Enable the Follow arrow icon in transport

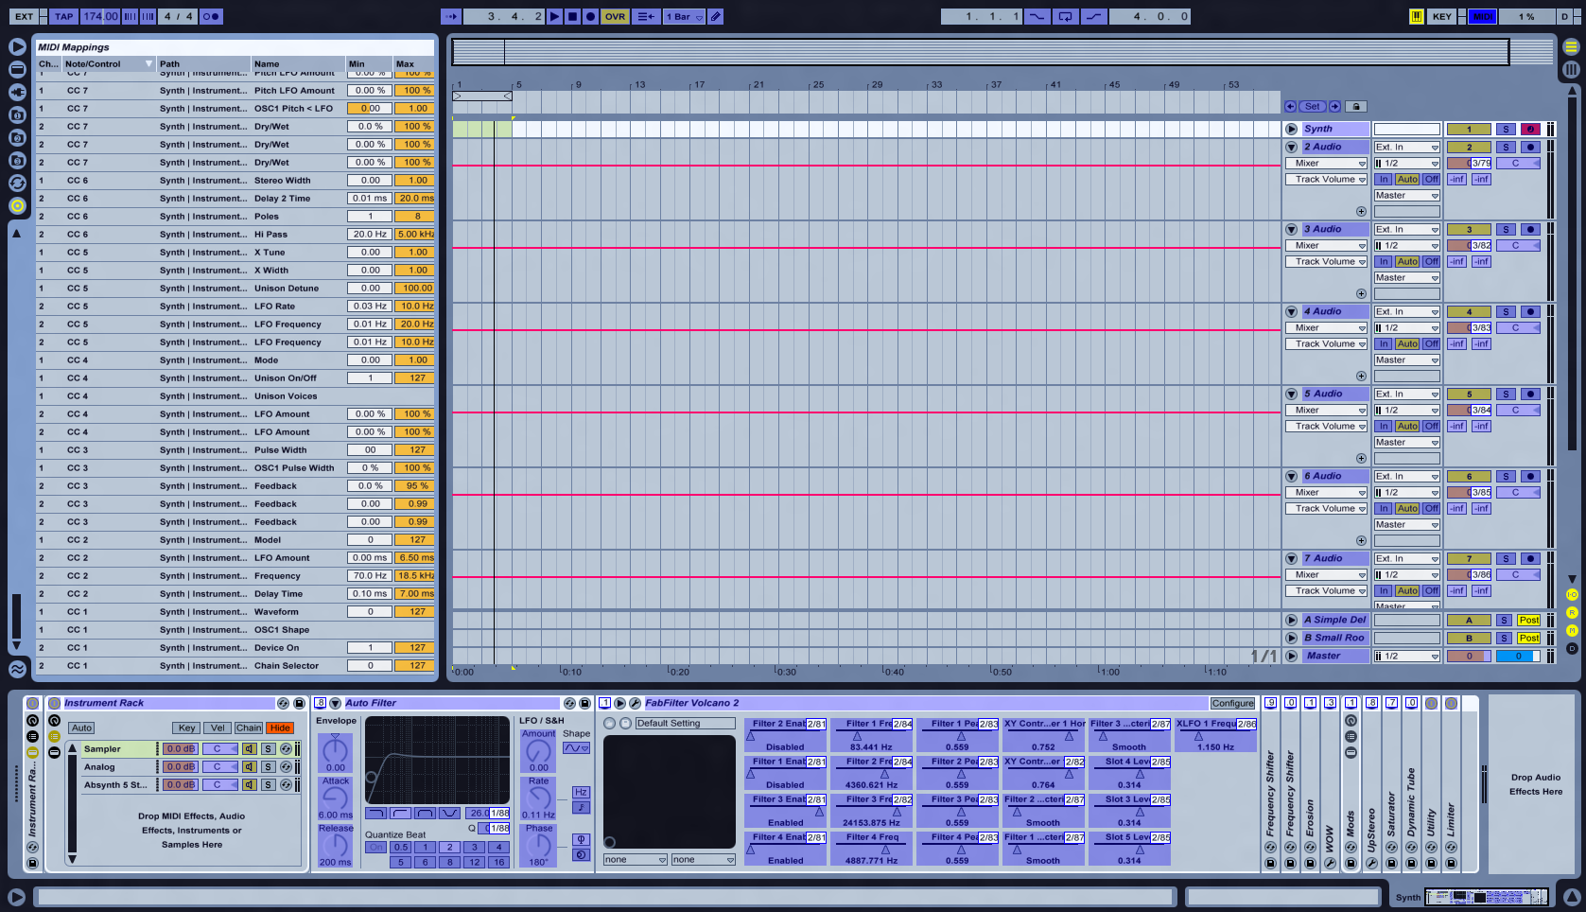point(450,16)
